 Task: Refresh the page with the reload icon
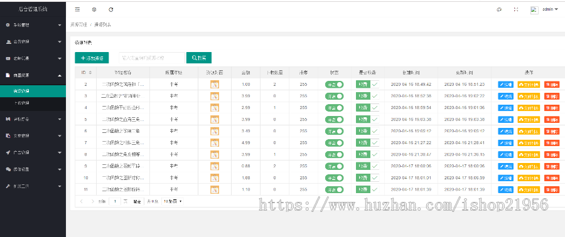tap(111, 9)
